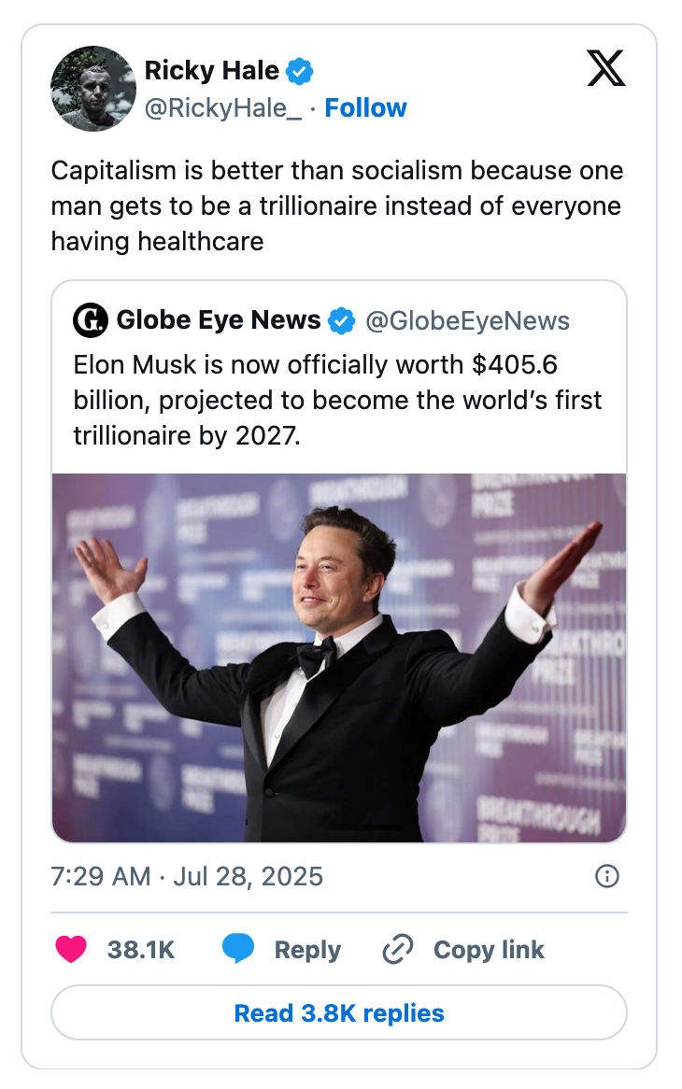This screenshot has width=682, height=1089.
Task: Click the quoted tweet text about $405.6 billion
Action: (x=338, y=400)
